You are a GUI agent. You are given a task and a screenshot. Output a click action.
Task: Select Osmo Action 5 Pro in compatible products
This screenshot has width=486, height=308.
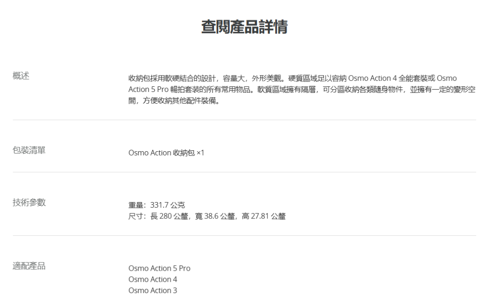click(x=159, y=268)
